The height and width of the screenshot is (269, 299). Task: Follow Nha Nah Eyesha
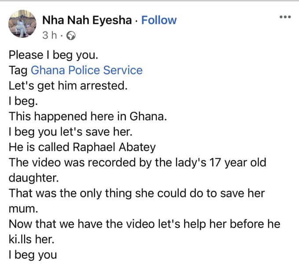click(159, 20)
